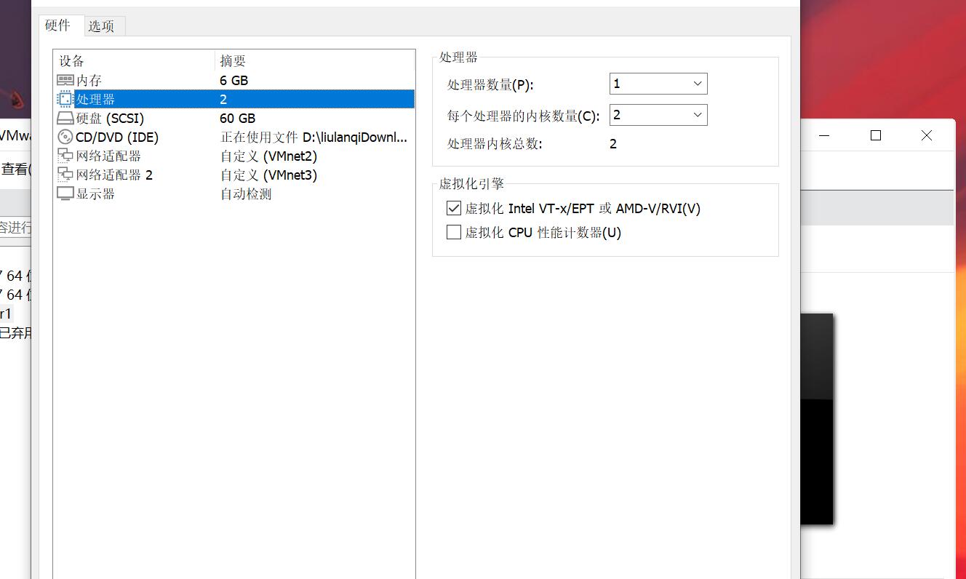This screenshot has width=966, height=579.
Task: Select the 显示器 display monitor icon
Action: coord(65,193)
